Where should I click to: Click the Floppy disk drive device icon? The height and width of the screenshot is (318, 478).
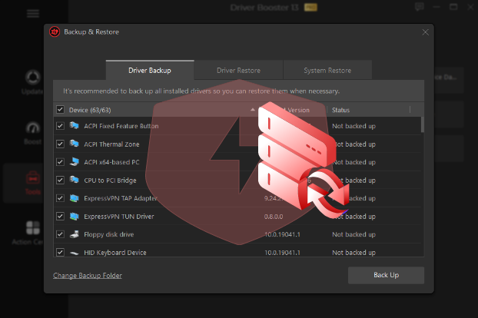click(75, 234)
